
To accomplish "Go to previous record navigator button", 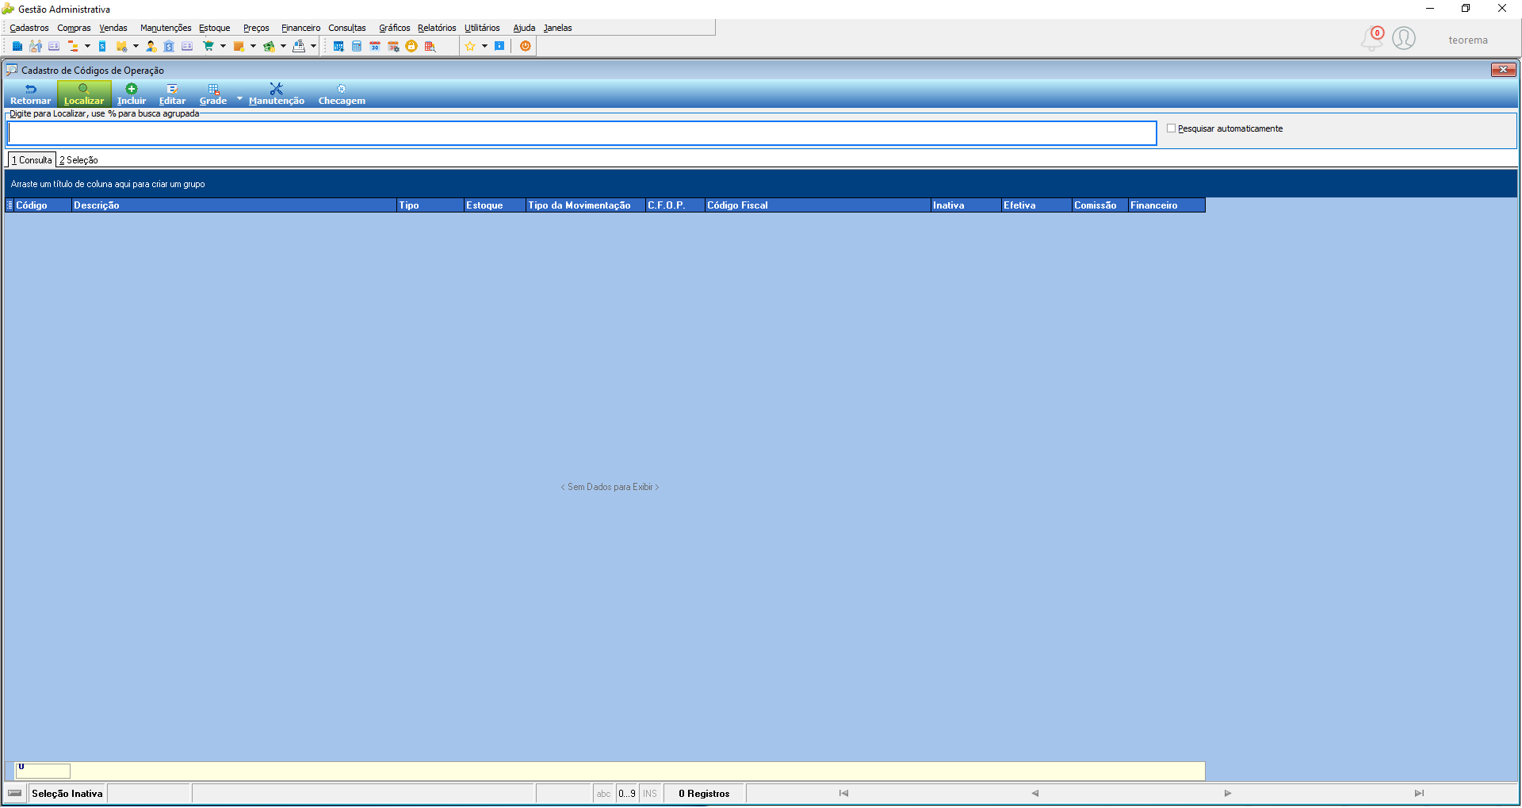I will pyautogui.click(x=1034, y=793).
